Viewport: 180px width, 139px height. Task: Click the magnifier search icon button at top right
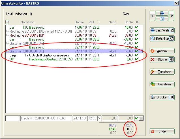[x=162, y=18]
